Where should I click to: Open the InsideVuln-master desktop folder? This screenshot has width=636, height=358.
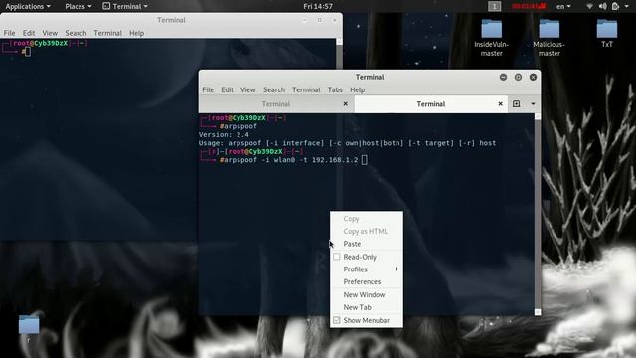click(x=491, y=37)
